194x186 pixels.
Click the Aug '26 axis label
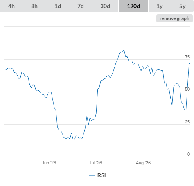(143, 163)
